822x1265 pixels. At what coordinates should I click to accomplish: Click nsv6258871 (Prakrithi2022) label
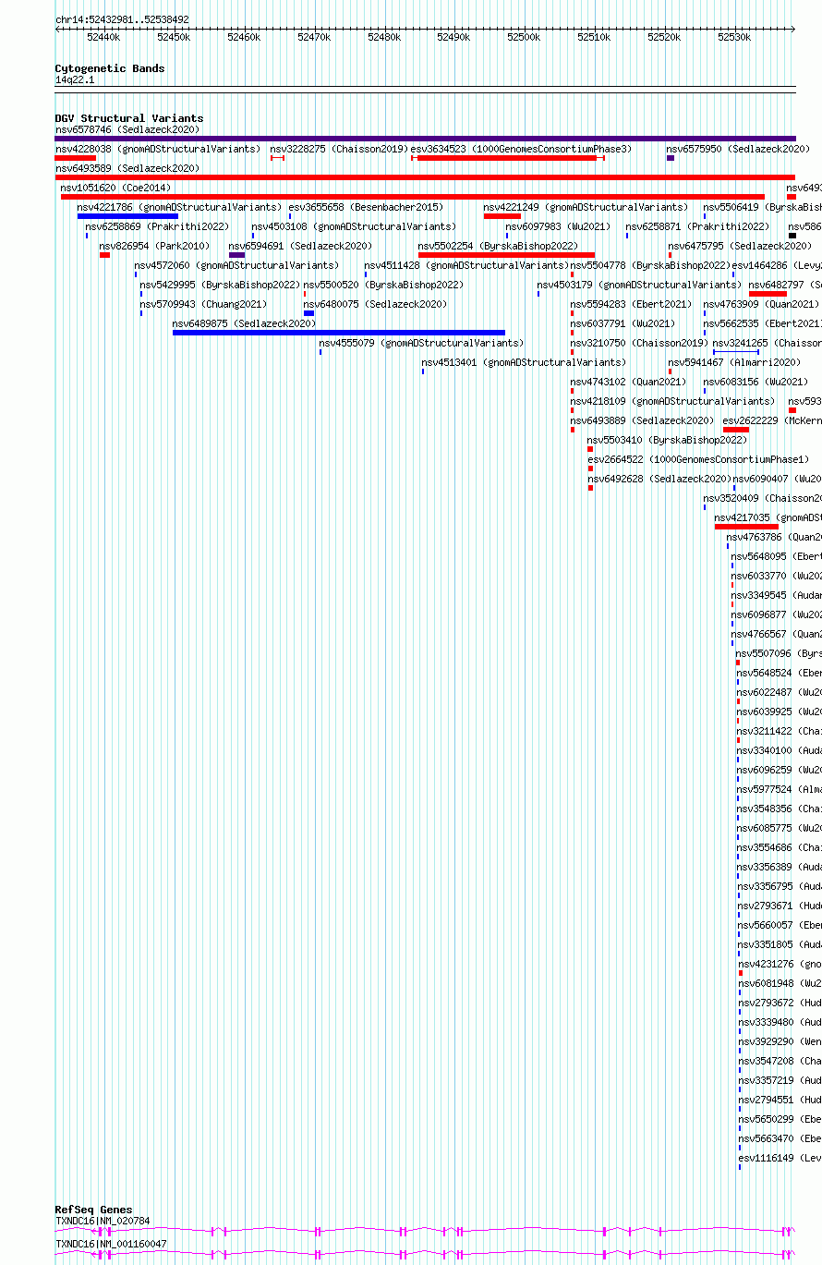(697, 226)
